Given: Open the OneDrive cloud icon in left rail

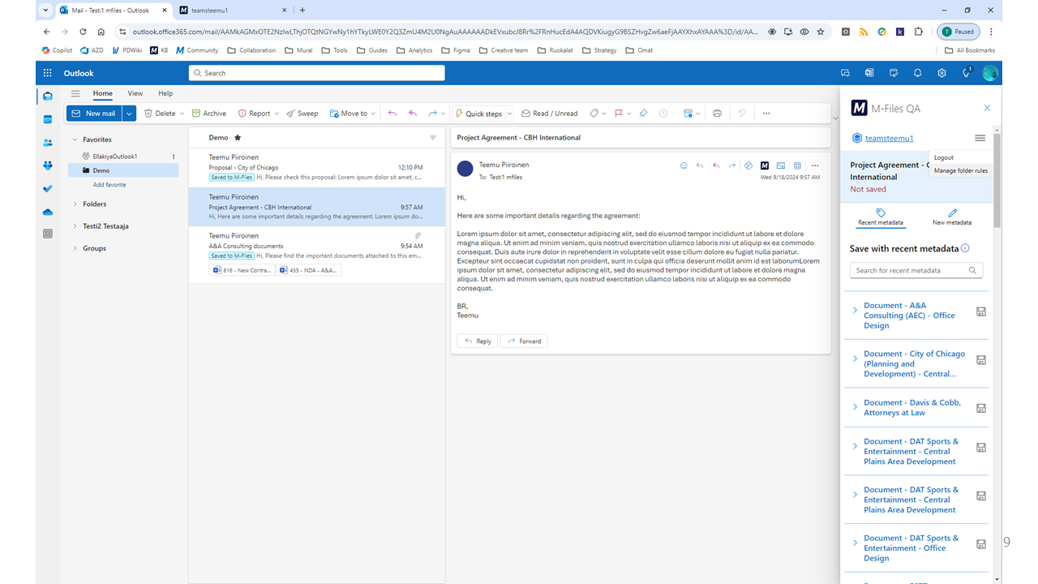Looking at the screenshot, I should (x=48, y=212).
